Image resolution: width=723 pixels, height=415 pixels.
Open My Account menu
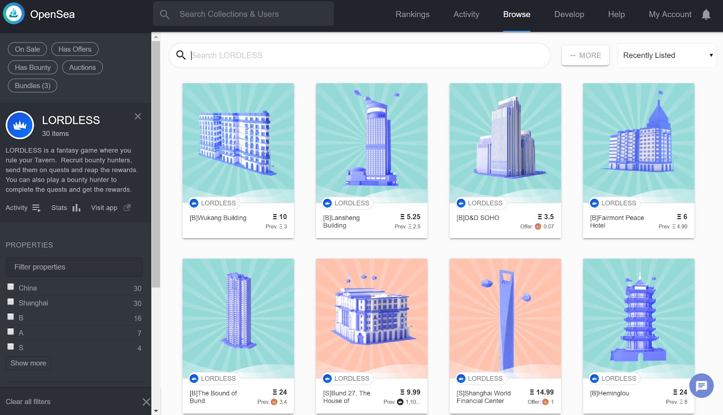tap(670, 14)
